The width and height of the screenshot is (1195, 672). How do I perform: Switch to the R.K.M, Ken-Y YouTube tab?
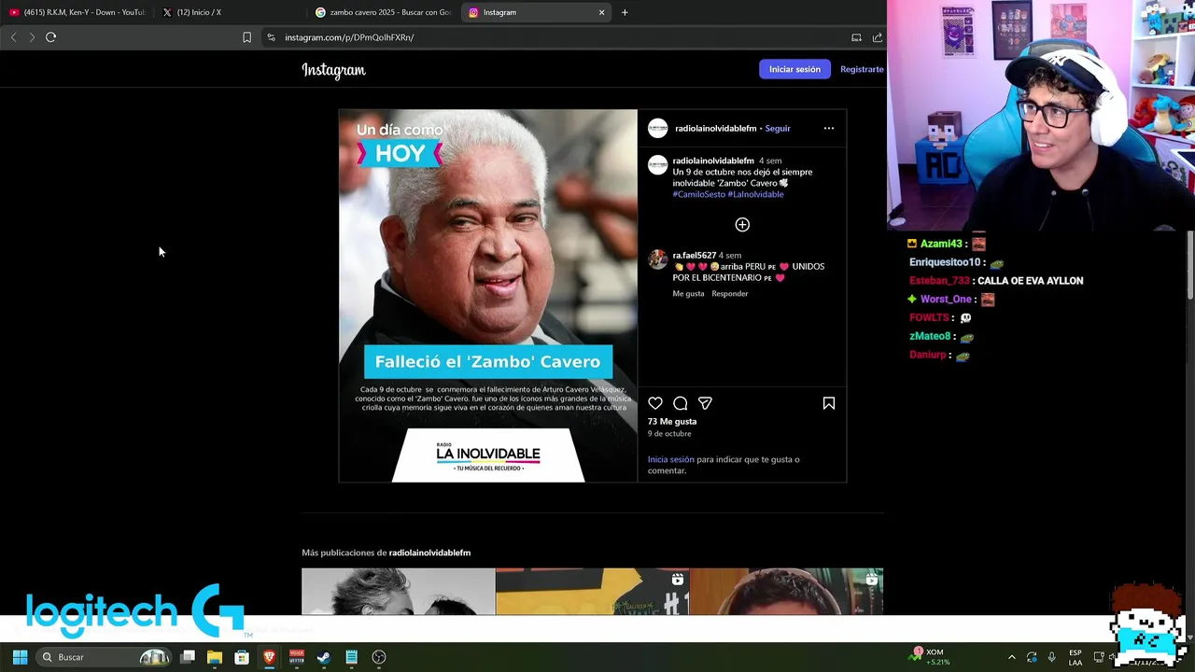(x=77, y=12)
